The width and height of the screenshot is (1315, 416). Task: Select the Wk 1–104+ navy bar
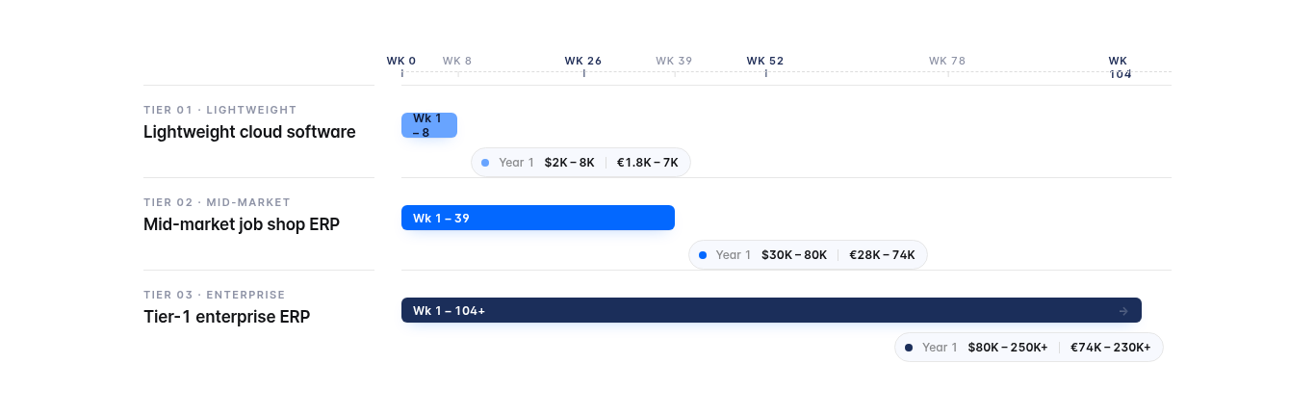coord(771,310)
